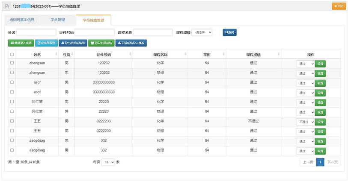Toggle the select-all checkbox in table header

[x=12, y=55]
